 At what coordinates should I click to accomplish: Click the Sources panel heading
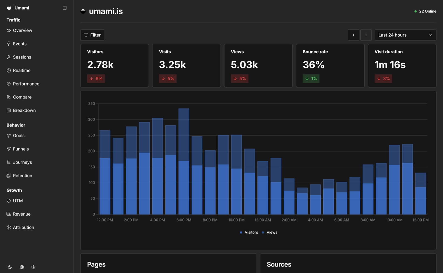(x=279, y=264)
